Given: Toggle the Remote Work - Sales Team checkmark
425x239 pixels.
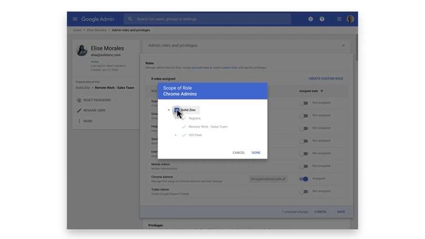Looking at the screenshot, I should pos(184,127).
